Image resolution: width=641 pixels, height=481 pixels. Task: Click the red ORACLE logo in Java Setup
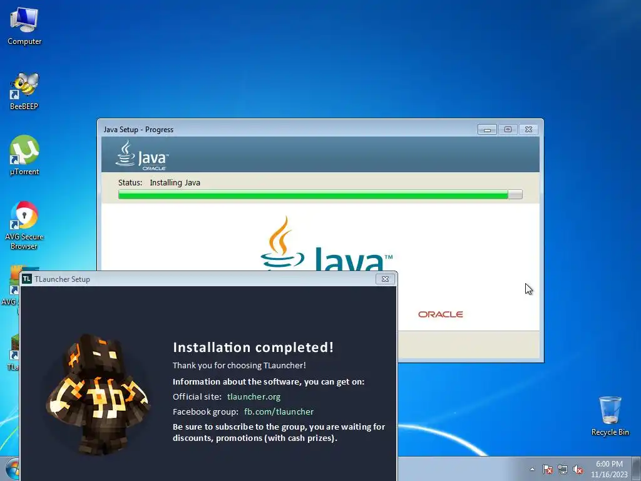point(440,314)
